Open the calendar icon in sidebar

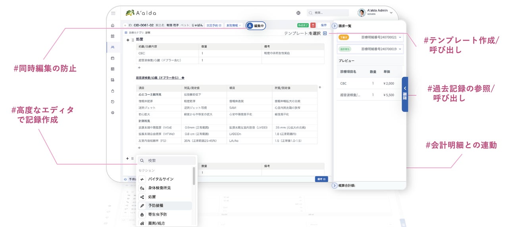click(x=113, y=58)
